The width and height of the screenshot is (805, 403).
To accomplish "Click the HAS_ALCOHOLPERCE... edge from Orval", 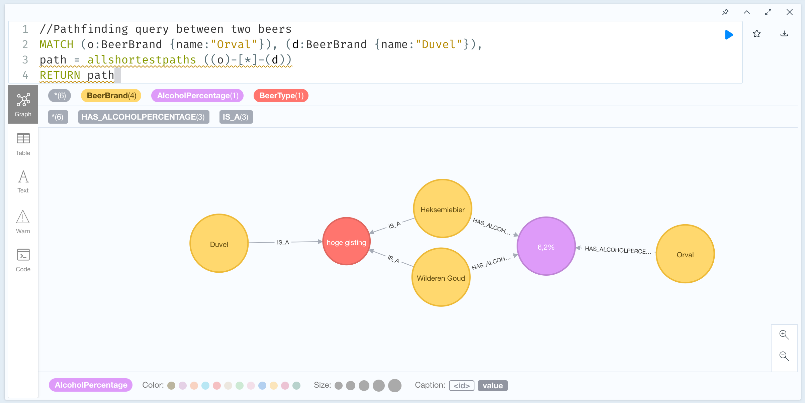I will (x=618, y=250).
